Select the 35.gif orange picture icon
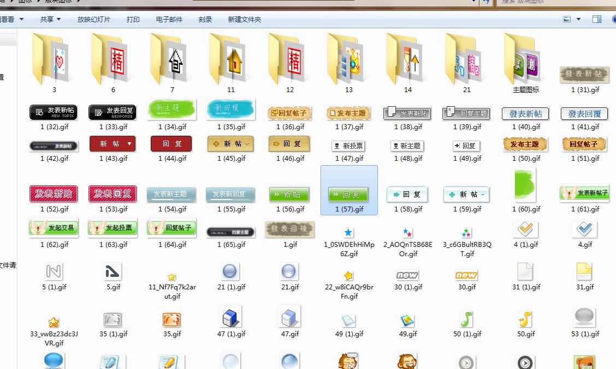The image size is (616, 369). [x=171, y=319]
